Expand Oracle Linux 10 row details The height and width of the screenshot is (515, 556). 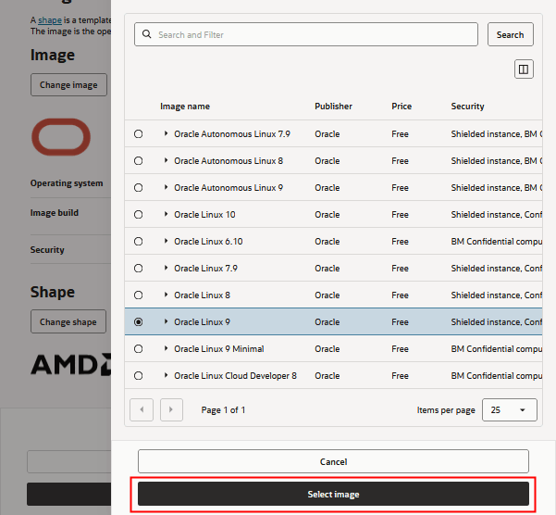point(166,214)
